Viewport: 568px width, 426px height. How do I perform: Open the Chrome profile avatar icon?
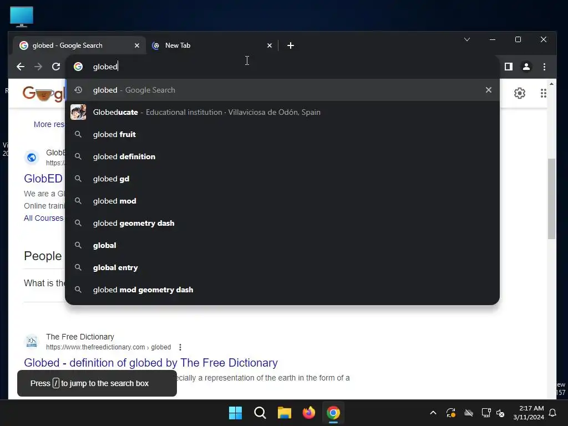click(x=526, y=67)
